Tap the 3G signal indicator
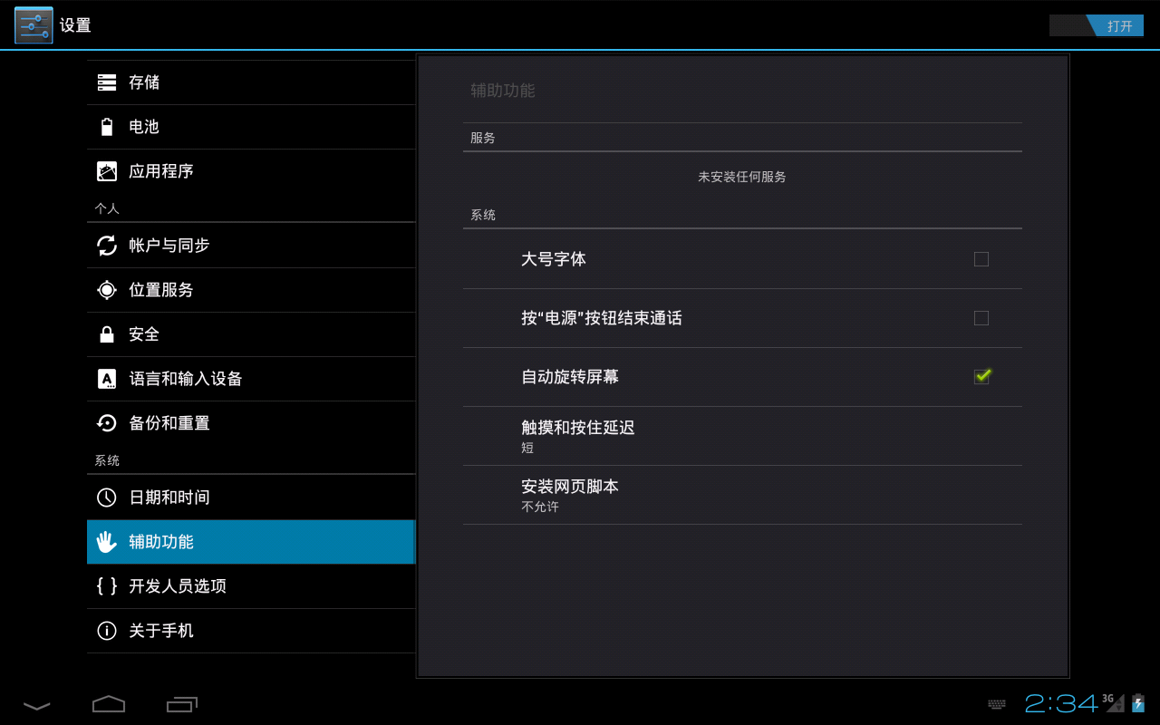This screenshot has width=1160, height=725. pyautogui.click(x=1114, y=702)
